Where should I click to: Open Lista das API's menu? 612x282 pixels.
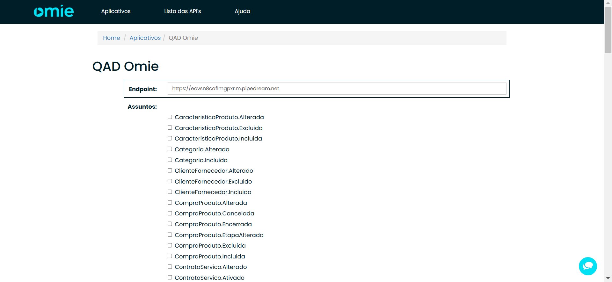tap(182, 11)
